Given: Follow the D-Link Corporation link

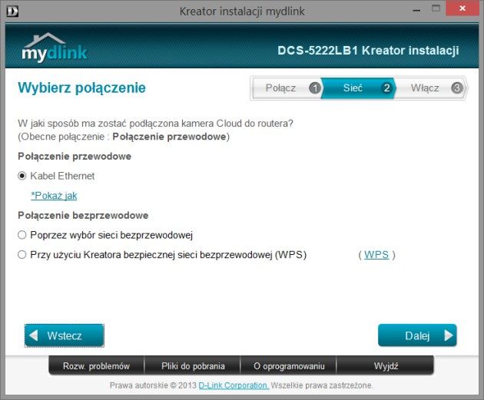Looking at the screenshot, I should tap(234, 385).
